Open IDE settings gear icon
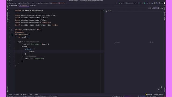The image size is (172, 97). point(162,3)
